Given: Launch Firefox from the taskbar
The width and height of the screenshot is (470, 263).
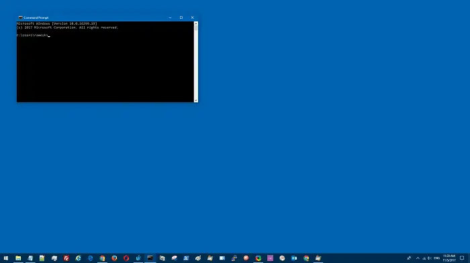Looking at the screenshot, I should 114,258.
